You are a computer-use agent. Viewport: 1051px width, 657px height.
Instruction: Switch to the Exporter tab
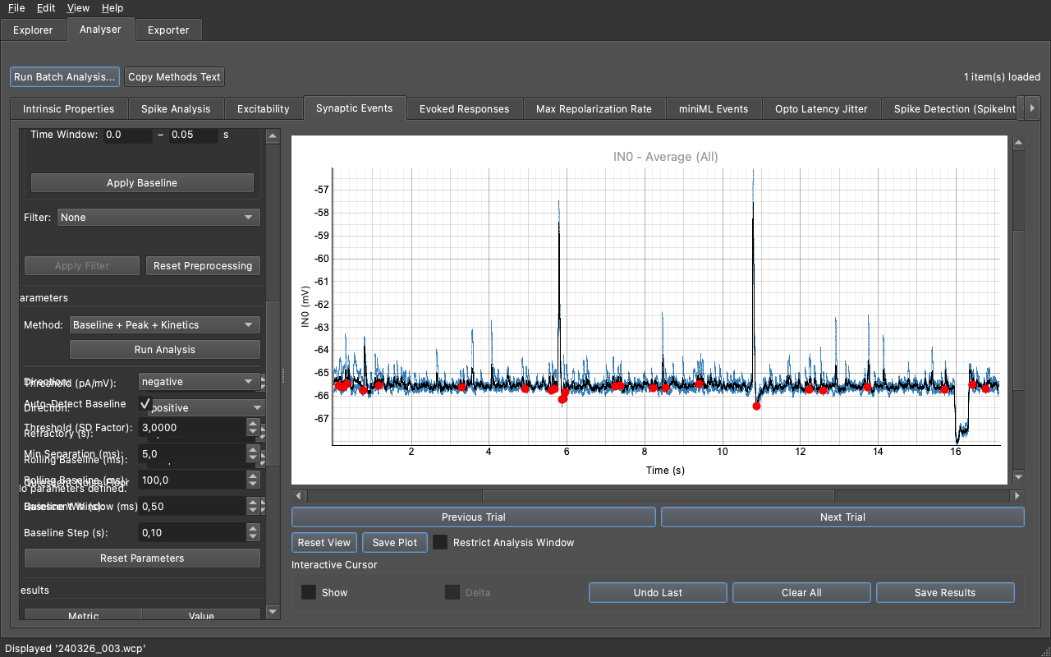[168, 30]
